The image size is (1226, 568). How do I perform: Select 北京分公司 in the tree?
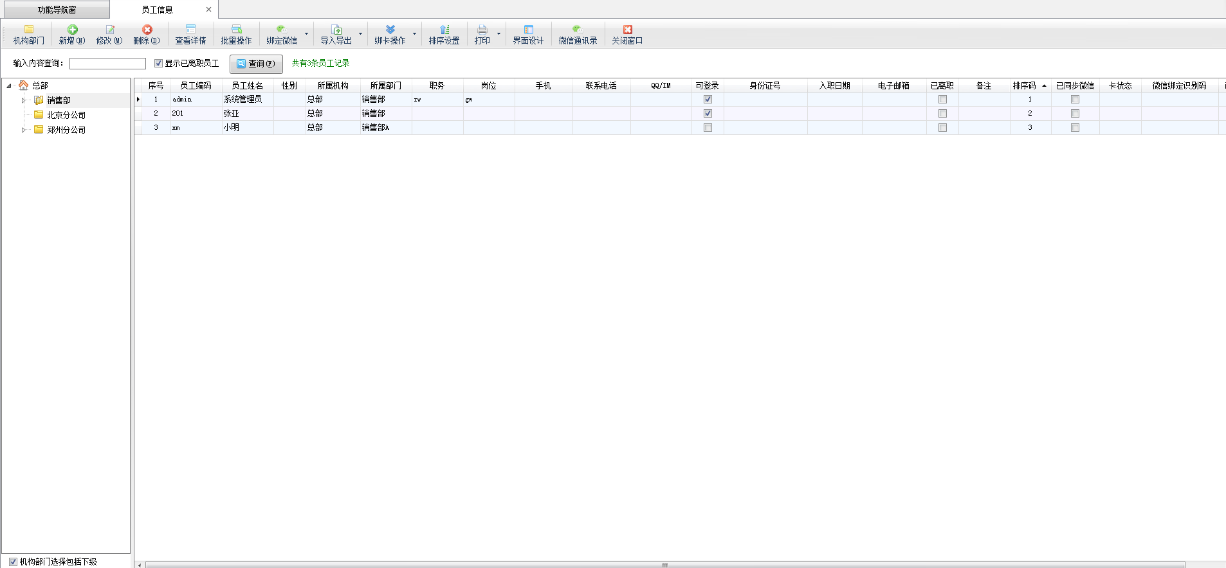pos(66,115)
